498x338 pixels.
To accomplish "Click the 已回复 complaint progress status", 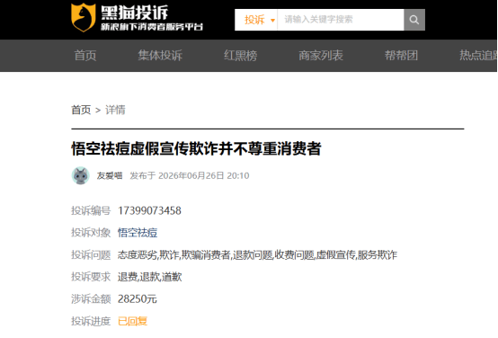I will (132, 321).
